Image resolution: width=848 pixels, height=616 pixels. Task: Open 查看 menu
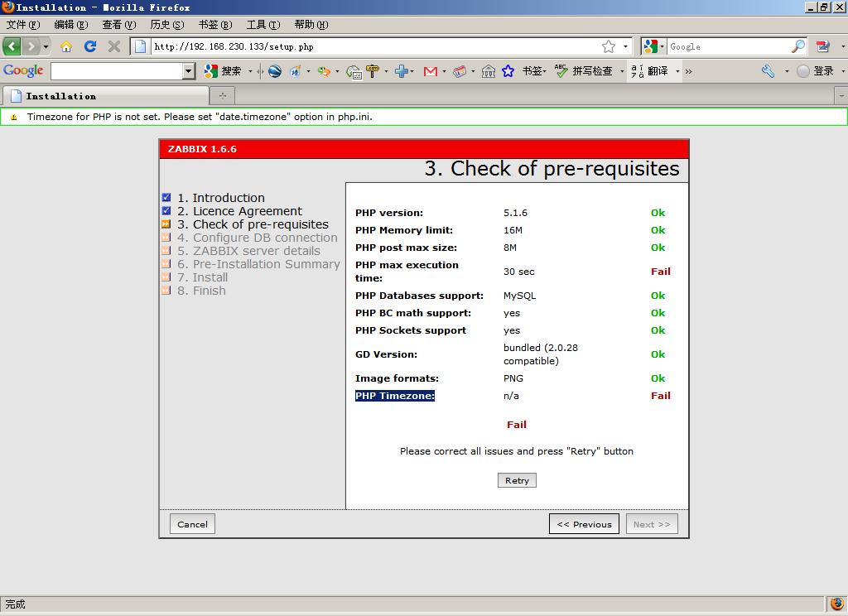(119, 24)
